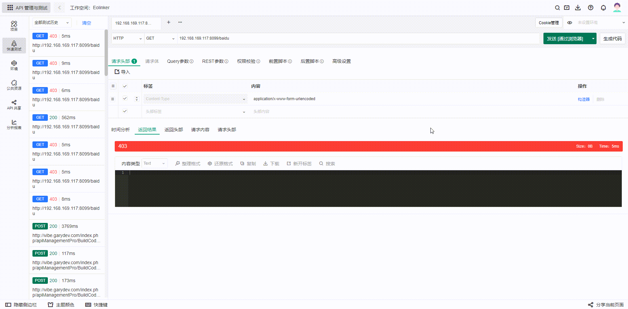Image resolution: width=628 pixels, height=309 pixels.
Task: Open the user avatar menu
Action: 617,8
